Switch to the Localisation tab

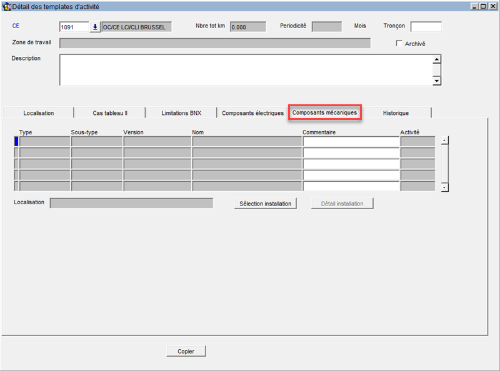pos(38,113)
